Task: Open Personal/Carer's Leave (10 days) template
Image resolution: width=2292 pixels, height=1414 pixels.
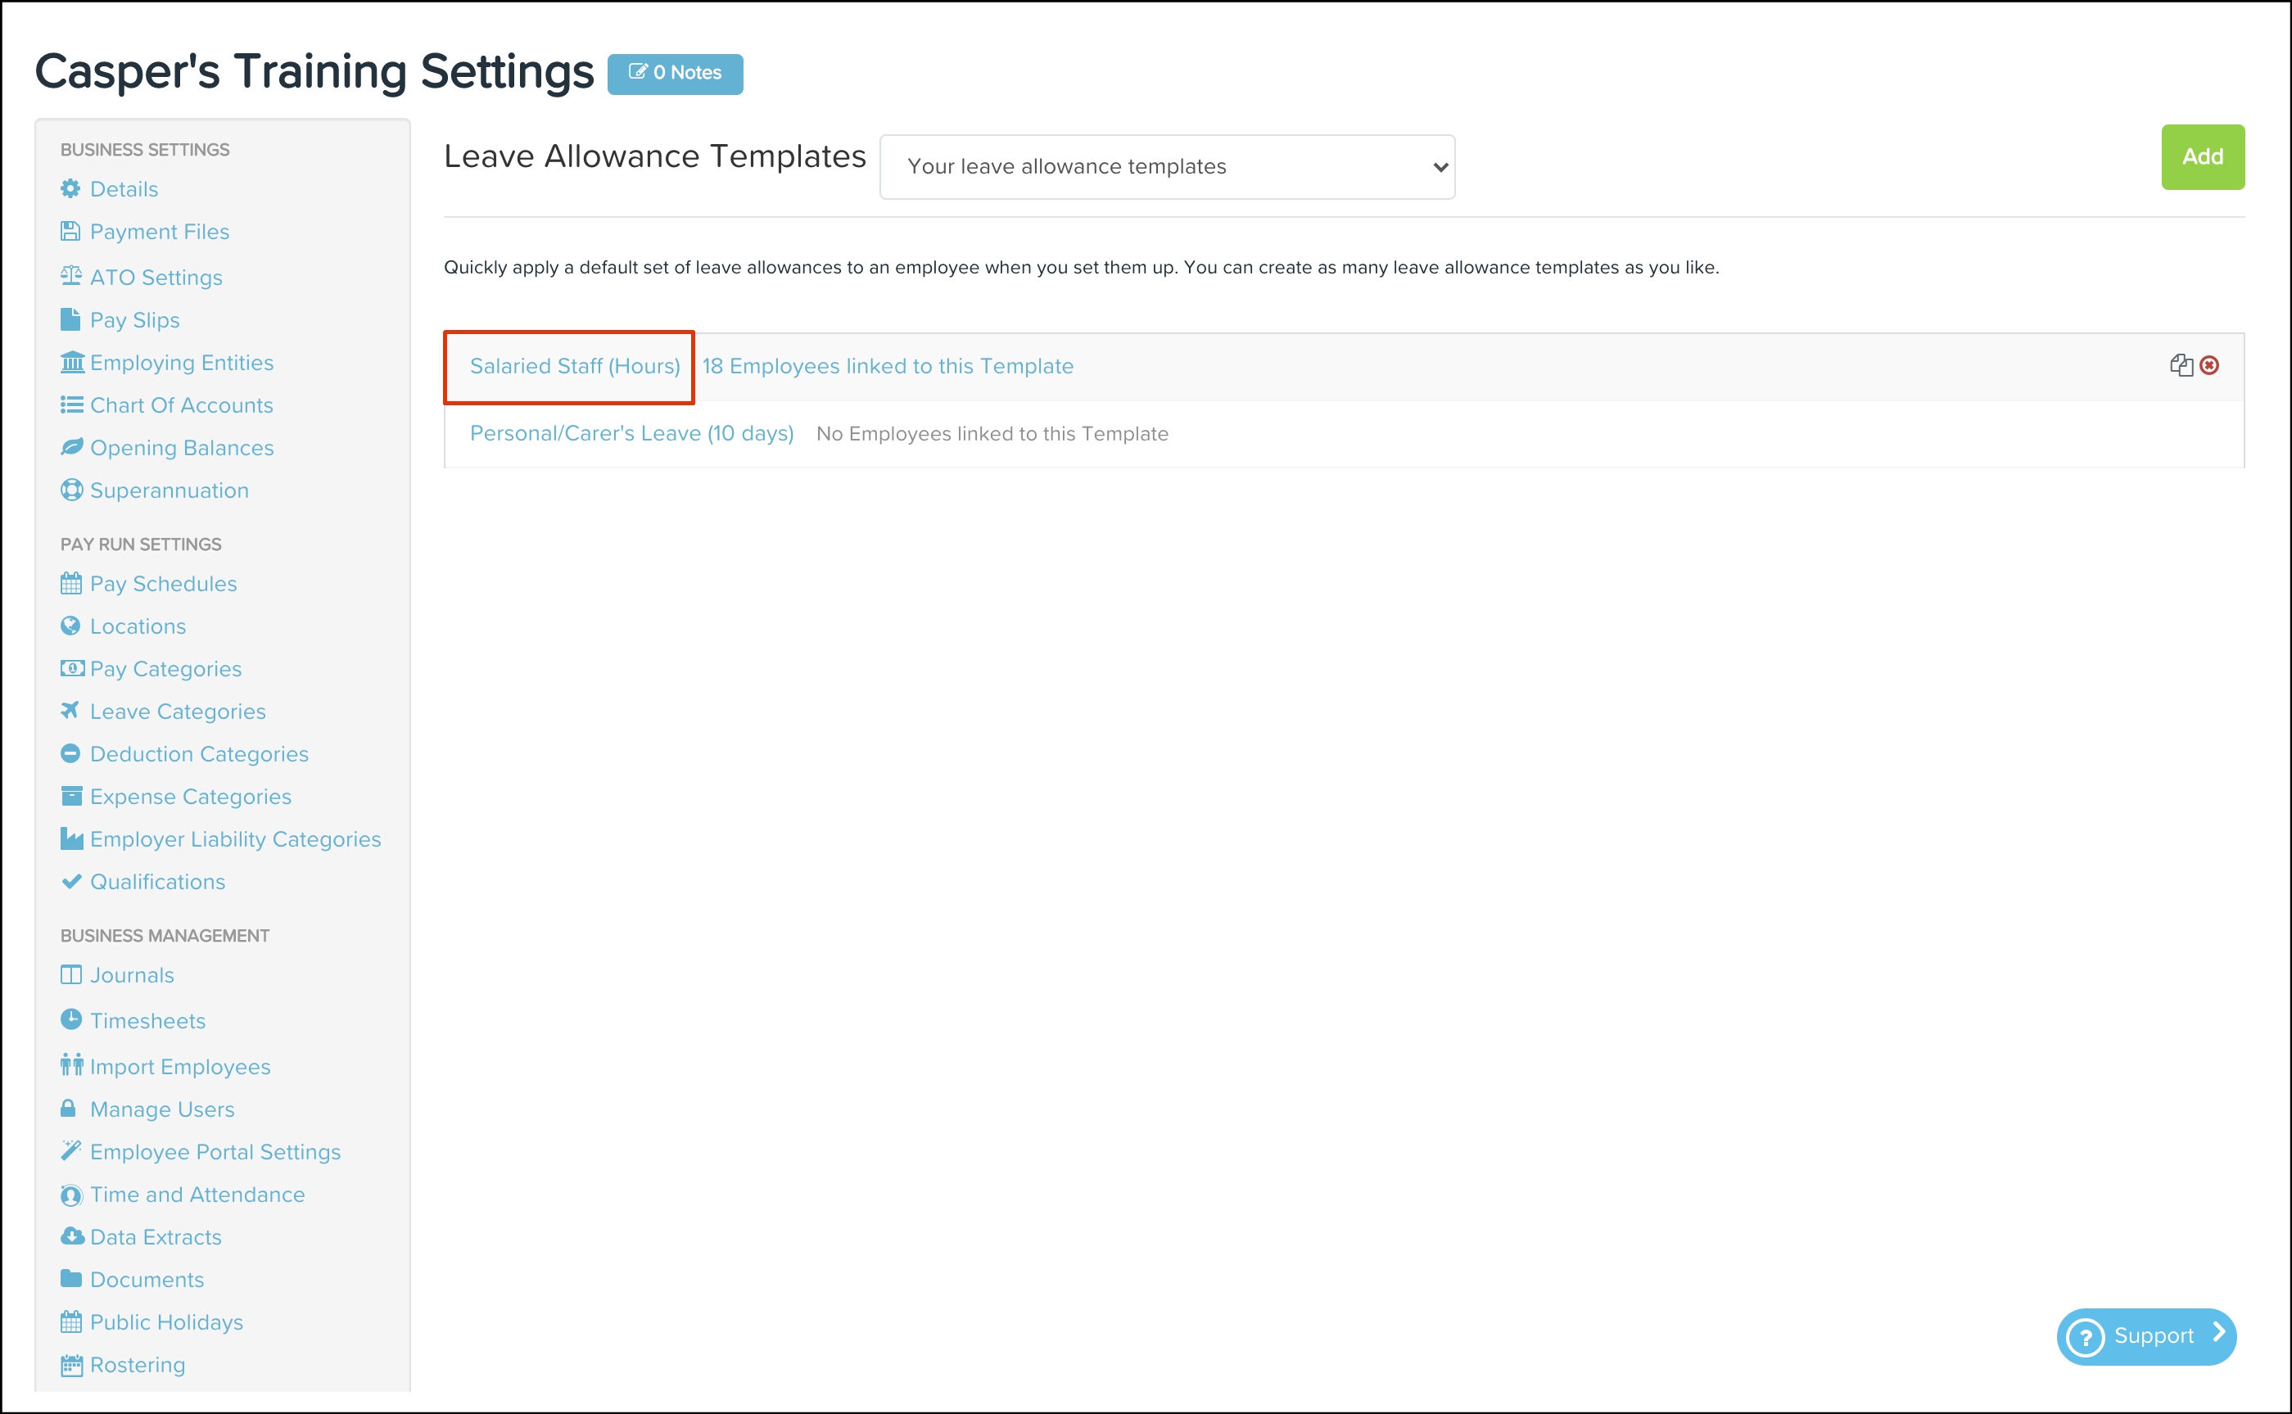Action: pos(631,434)
